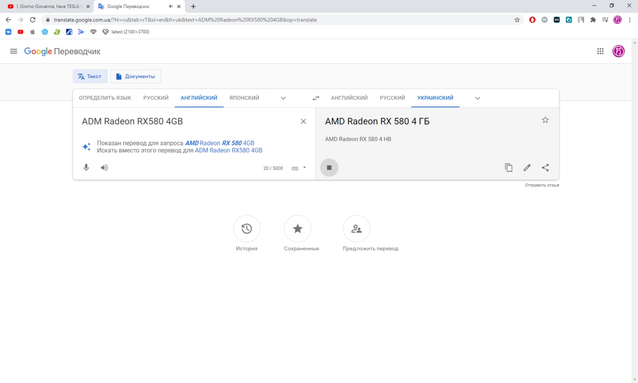Open the gray M extension icon
638x383 pixels.
(x=544, y=20)
